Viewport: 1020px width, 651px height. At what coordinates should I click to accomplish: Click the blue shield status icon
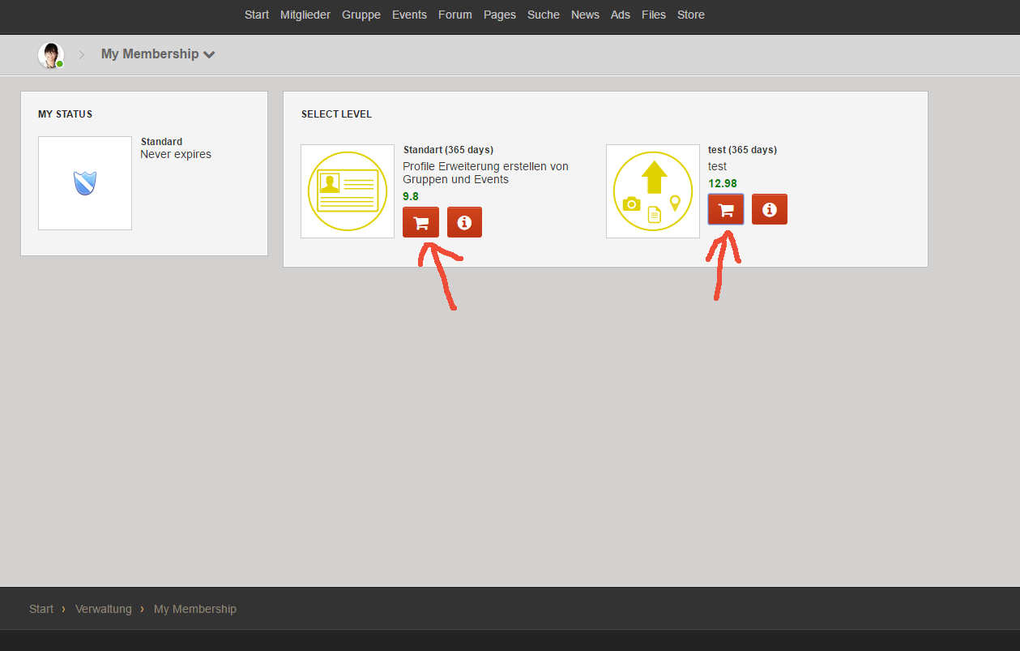point(85,183)
